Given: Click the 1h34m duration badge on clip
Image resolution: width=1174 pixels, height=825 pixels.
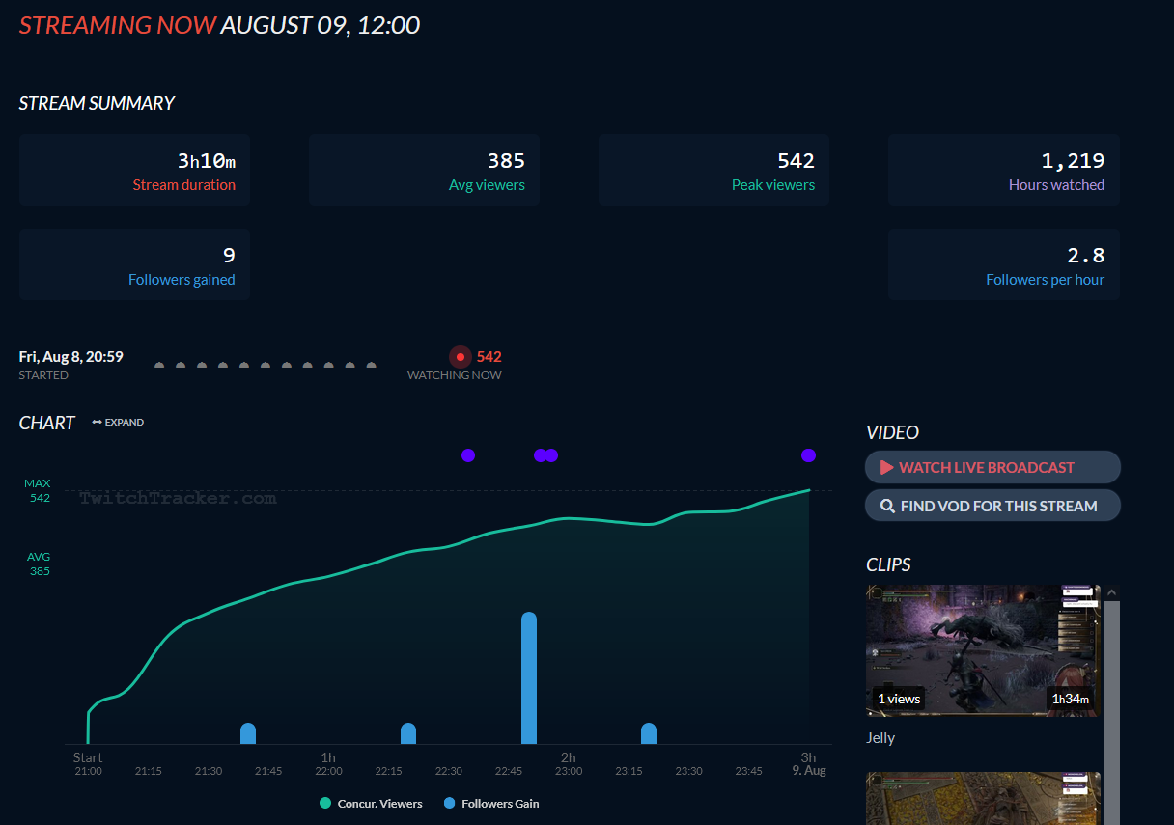Looking at the screenshot, I should 1070,699.
